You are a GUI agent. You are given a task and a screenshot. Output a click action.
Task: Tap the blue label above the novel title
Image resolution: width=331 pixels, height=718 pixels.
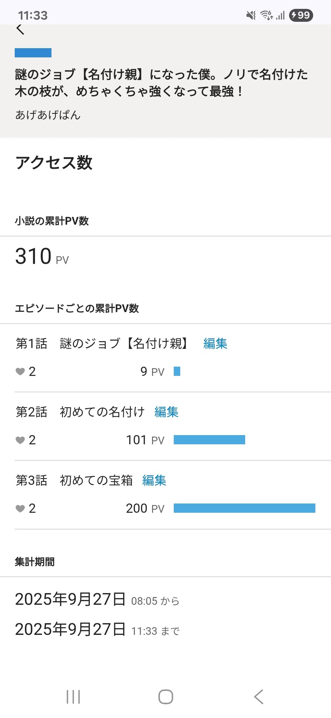click(x=33, y=53)
